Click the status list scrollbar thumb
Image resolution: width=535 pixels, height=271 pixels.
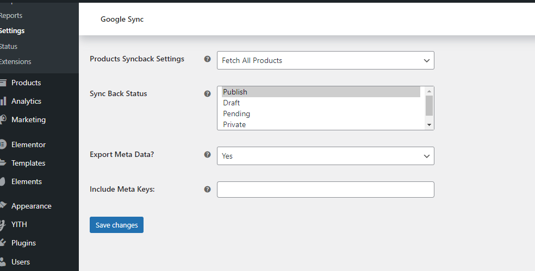point(429,106)
